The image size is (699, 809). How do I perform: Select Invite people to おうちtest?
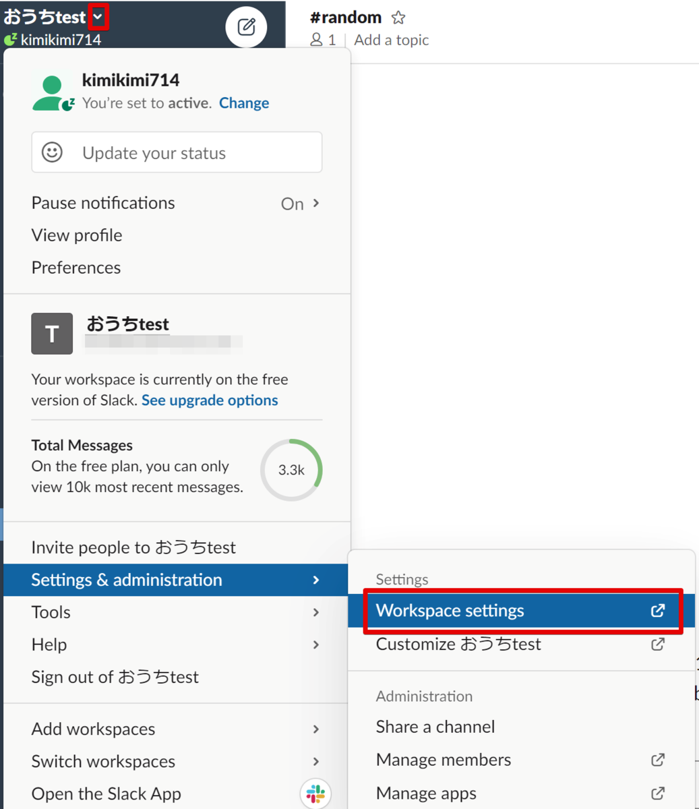coord(177,547)
